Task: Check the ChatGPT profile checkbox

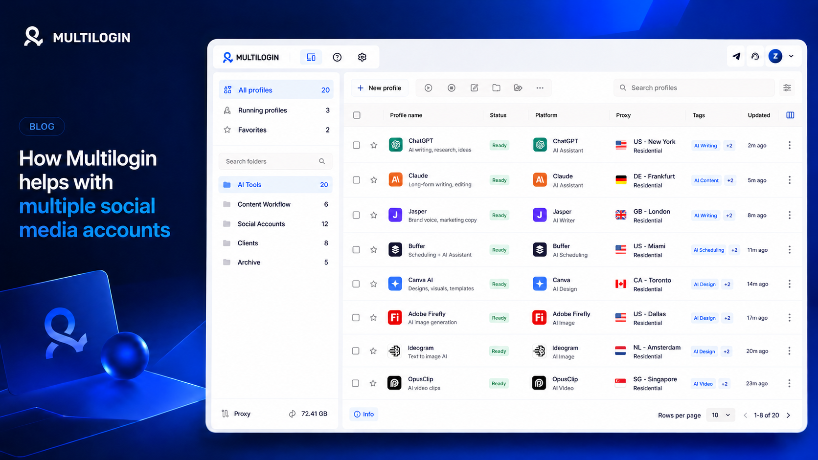Action: (356, 145)
